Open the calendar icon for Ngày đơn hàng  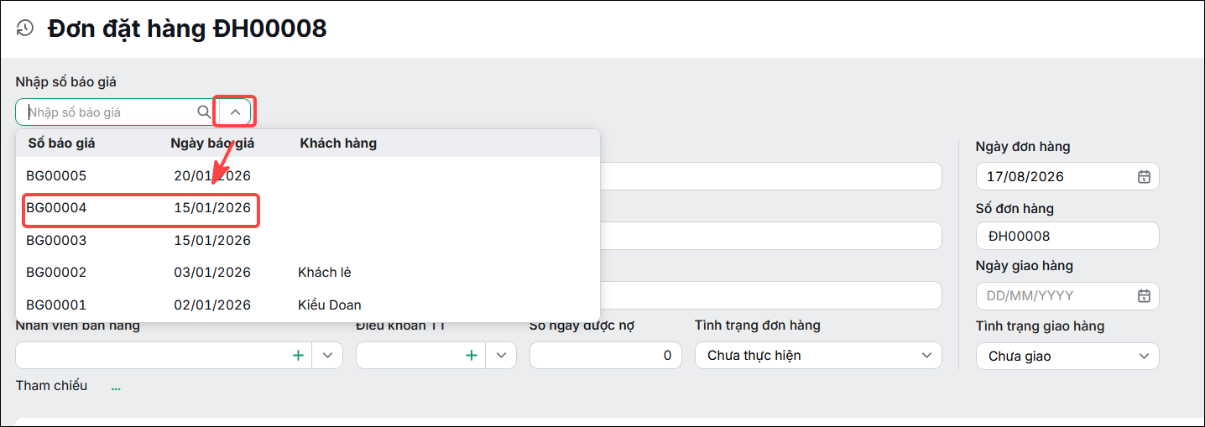click(x=1143, y=177)
